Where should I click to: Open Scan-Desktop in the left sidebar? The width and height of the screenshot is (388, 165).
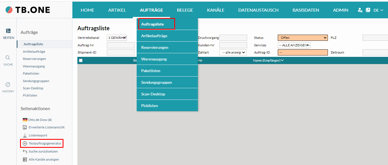pyautogui.click(x=33, y=88)
